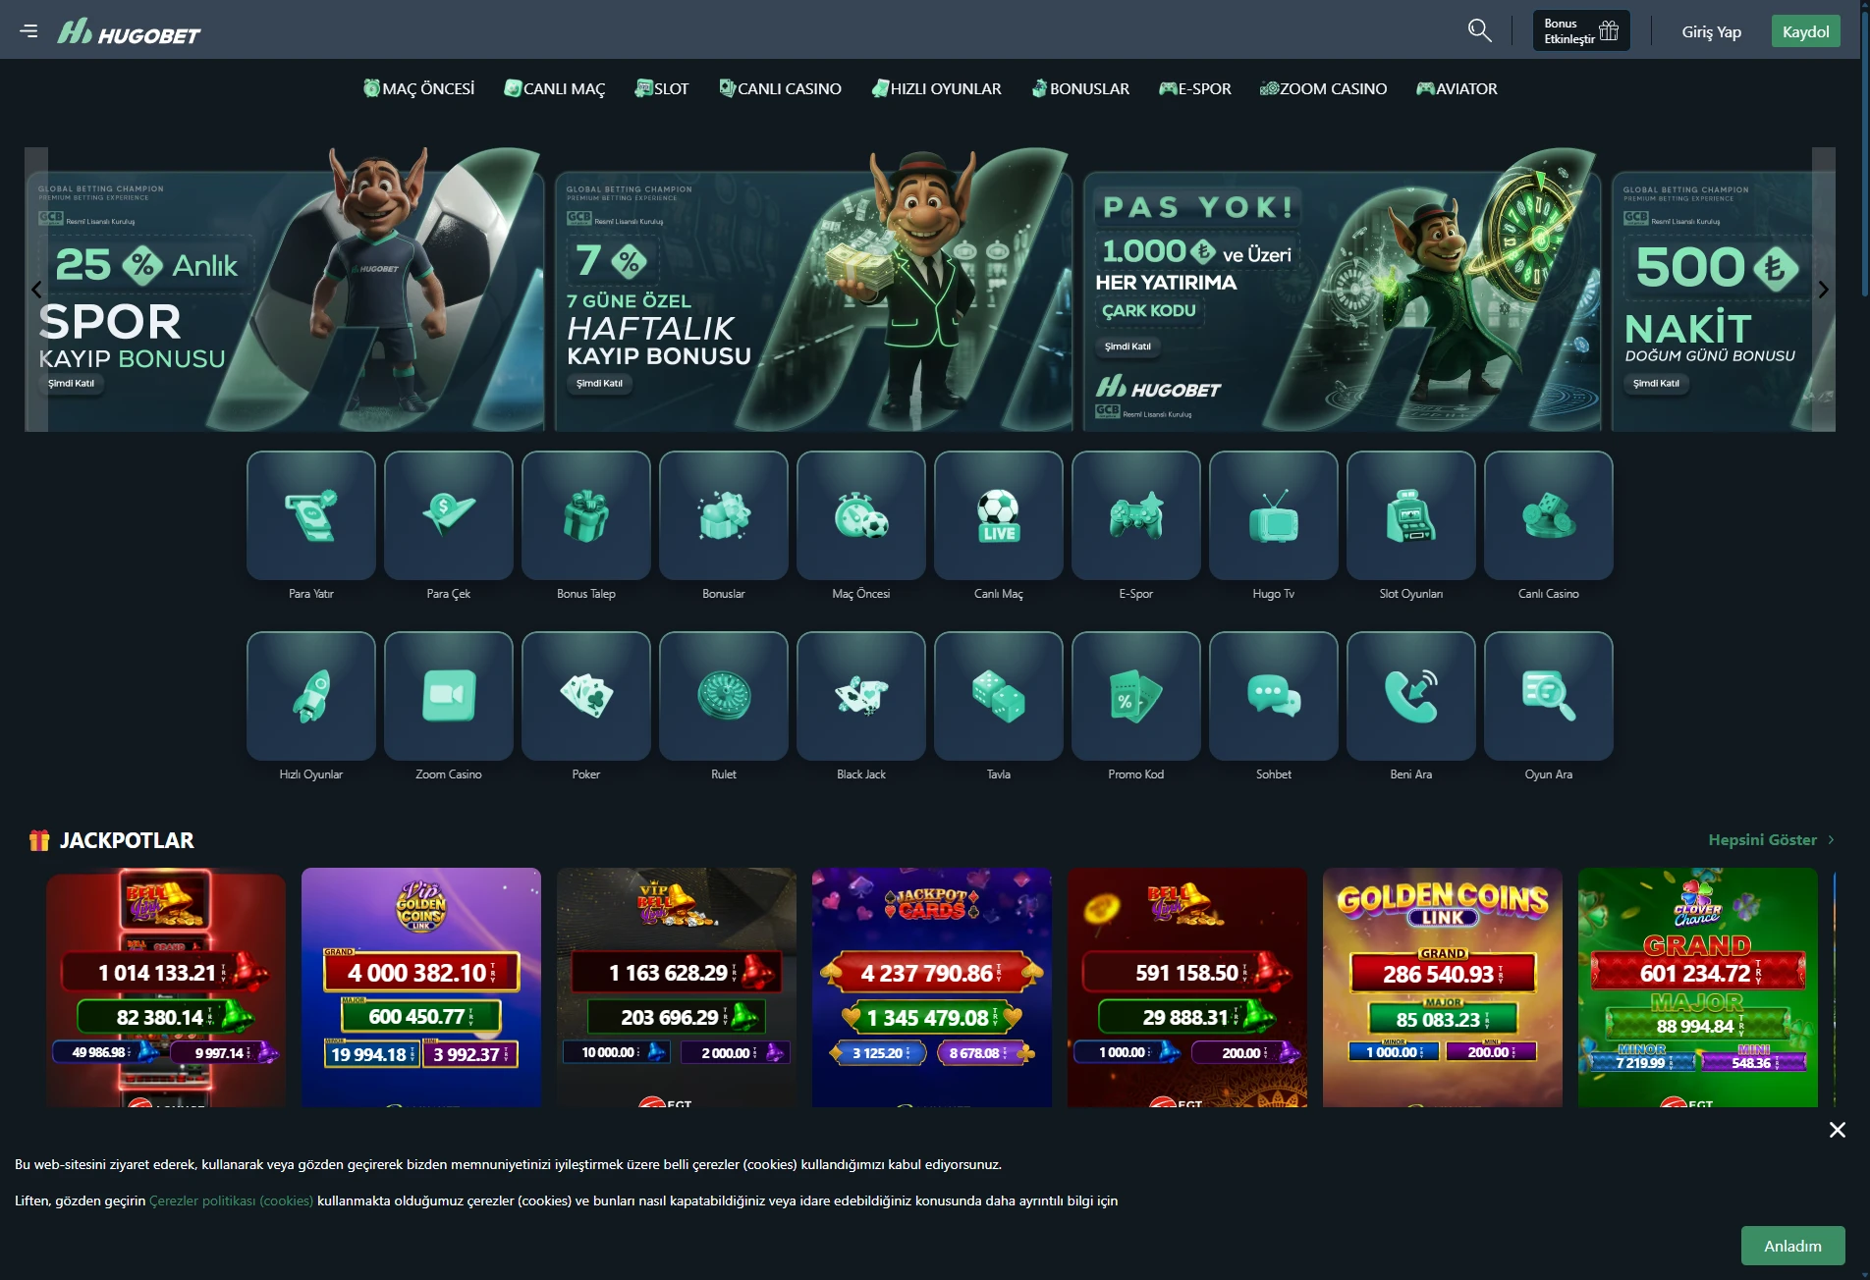Image resolution: width=1870 pixels, height=1280 pixels.
Task: Click the Hugobet logo in header
Action: pos(129,32)
